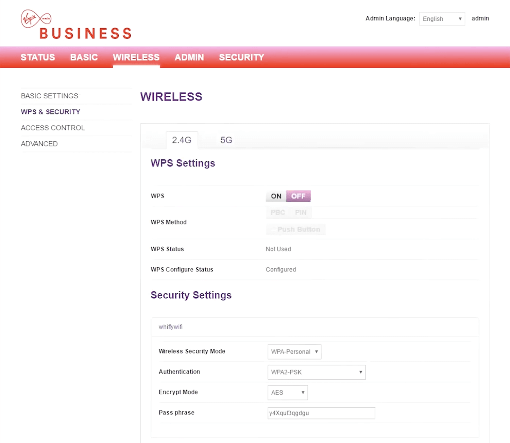Turn WPS on
This screenshot has height=443, width=510.
point(276,196)
